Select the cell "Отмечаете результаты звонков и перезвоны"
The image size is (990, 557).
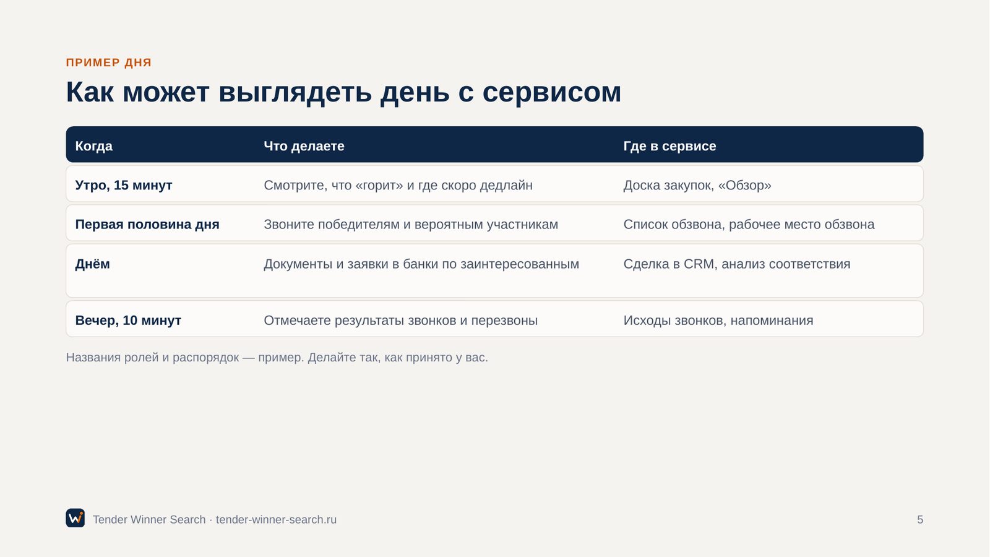coord(400,321)
